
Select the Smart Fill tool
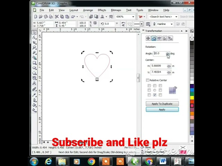[34, 58]
